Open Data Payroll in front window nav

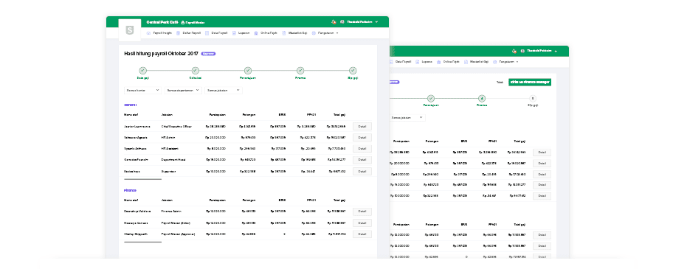coord(216,33)
